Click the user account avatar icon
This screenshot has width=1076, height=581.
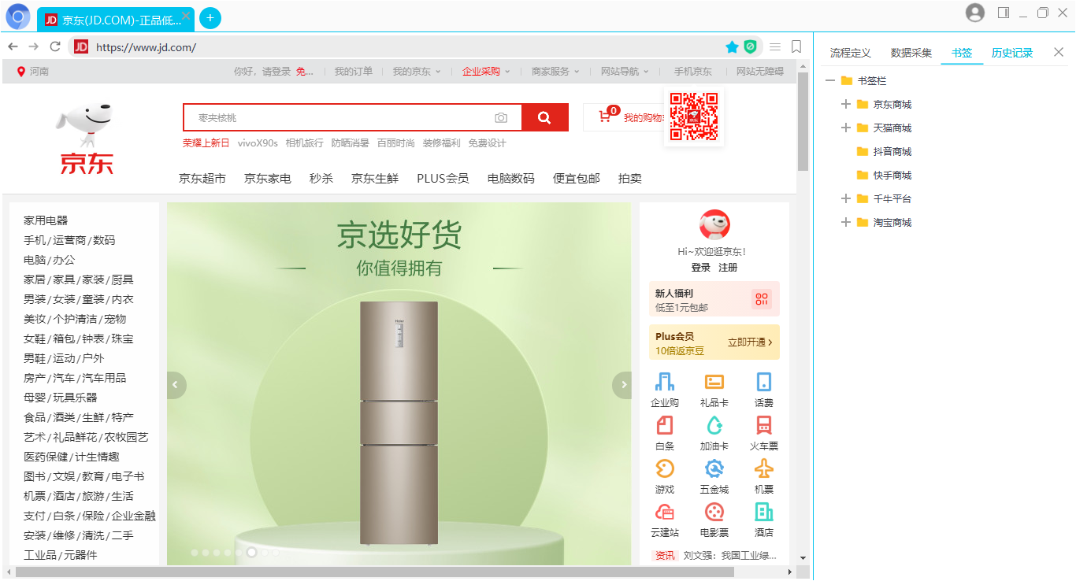975,13
